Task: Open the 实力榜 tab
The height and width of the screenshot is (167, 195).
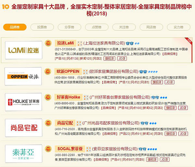Action: (x=178, y=27)
